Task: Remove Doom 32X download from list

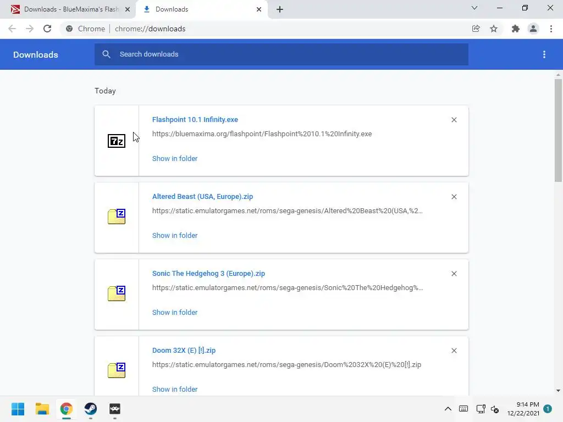Action: 454,351
